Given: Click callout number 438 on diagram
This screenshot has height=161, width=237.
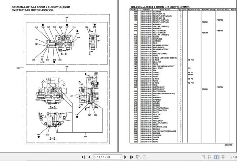Looking at the screenshot, I should tap(77, 115).
